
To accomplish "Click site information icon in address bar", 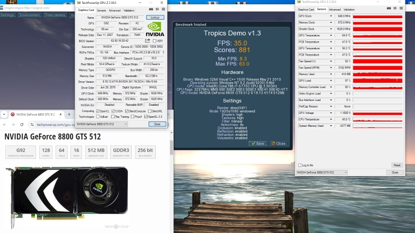I will 32,124.
